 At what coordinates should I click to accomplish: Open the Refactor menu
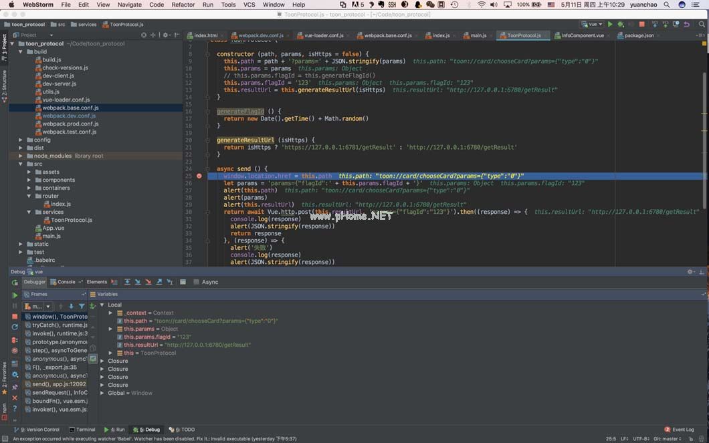[183, 5]
